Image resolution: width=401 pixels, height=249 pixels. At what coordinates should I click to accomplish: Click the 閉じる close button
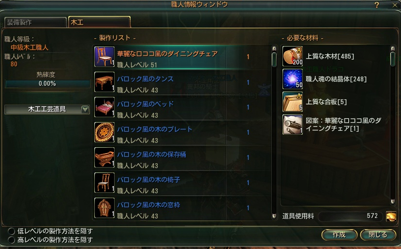(x=378, y=234)
